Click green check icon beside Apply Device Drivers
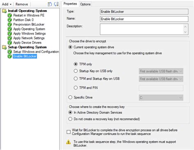Viewport: 194px width, 150px height. click(x=10, y=43)
